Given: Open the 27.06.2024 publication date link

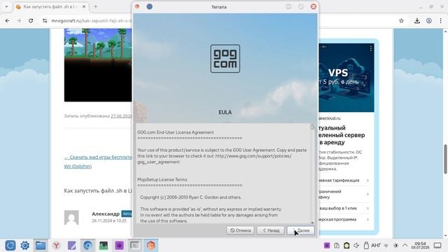Looking at the screenshot, I should point(121,116).
